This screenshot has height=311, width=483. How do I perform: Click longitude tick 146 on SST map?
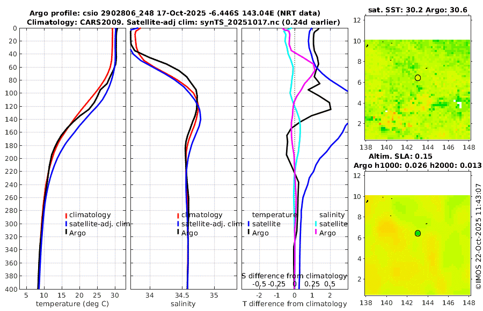448,147
